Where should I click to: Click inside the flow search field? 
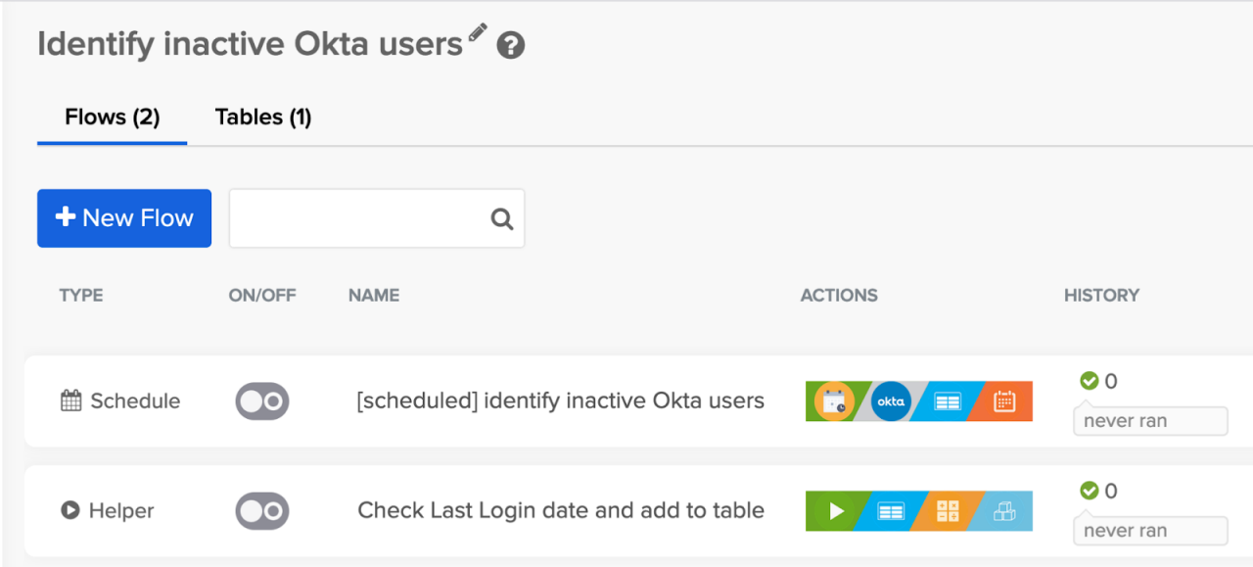358,218
